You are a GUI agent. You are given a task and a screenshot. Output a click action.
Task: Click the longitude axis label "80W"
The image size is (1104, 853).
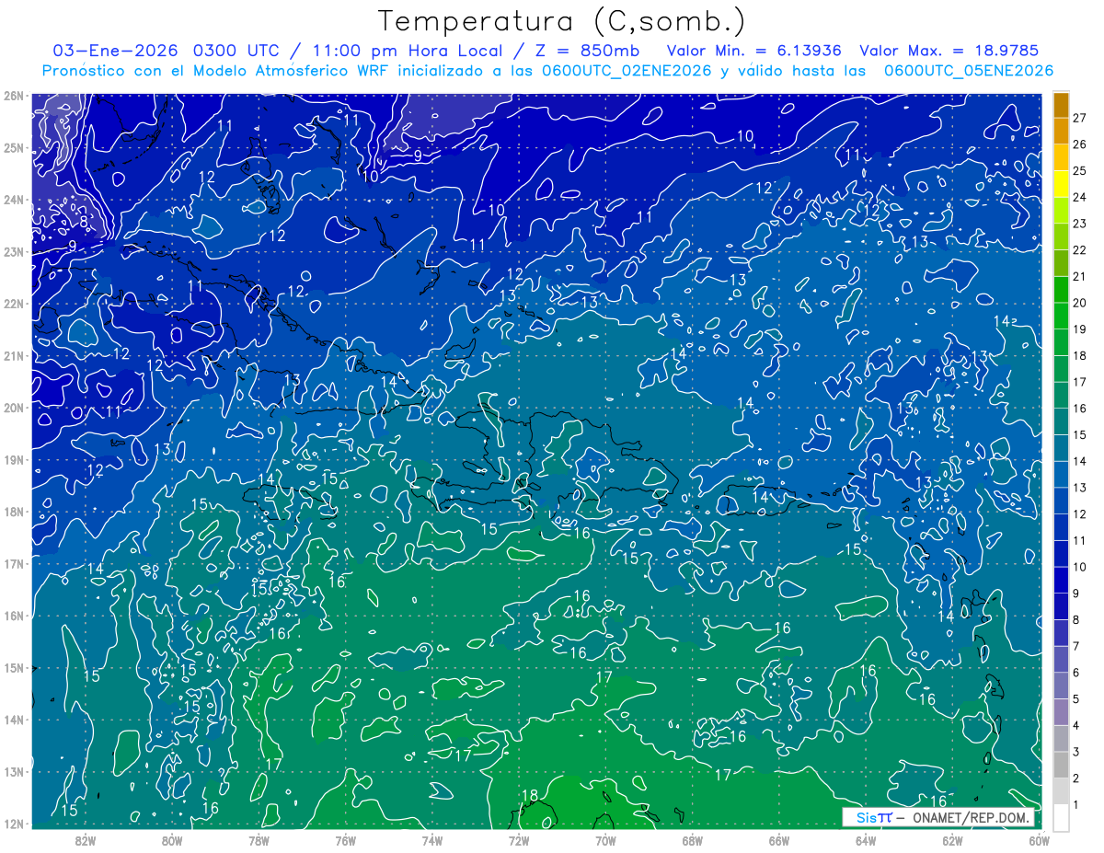coord(172,839)
